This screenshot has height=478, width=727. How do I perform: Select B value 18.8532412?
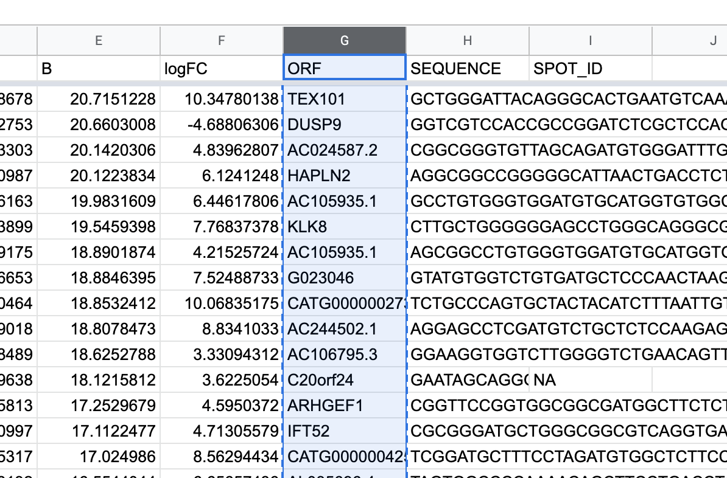point(99,303)
